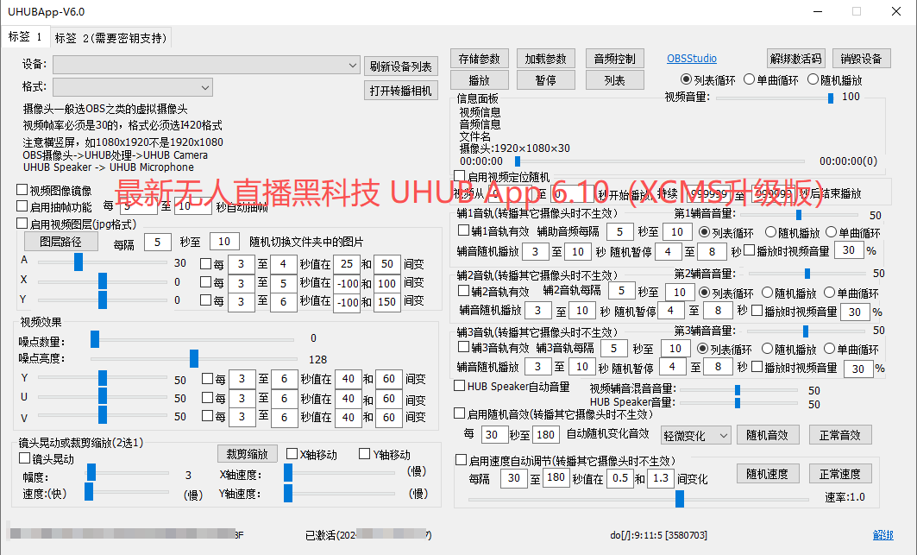Image resolution: width=917 pixels, height=555 pixels.
Task: Expand the 设备 device dropdown
Action: [x=206, y=65]
